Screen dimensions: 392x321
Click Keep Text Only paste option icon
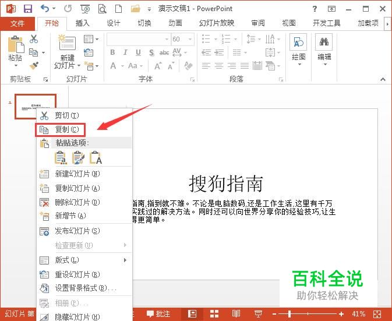pos(96,157)
